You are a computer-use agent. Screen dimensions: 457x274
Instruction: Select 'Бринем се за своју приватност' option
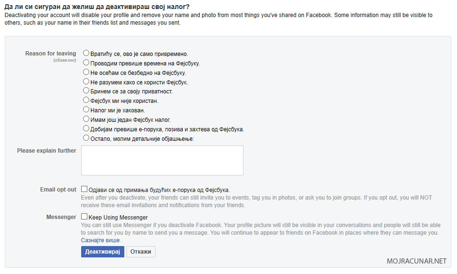tap(86, 91)
